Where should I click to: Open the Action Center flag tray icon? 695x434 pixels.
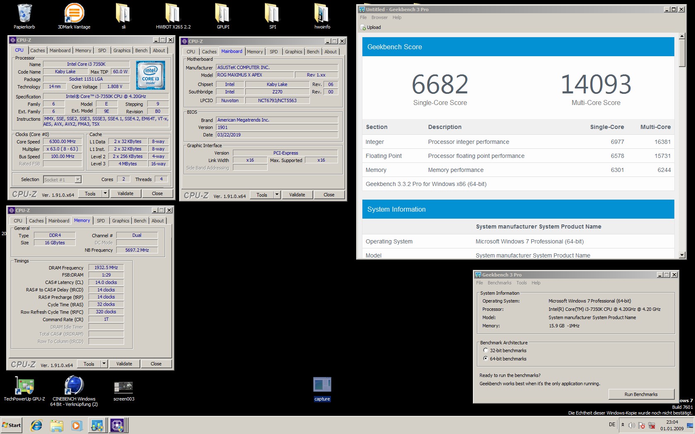coord(642,425)
